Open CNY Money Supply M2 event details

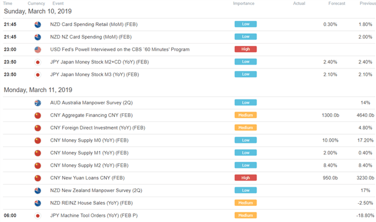pyautogui.click(x=89, y=165)
